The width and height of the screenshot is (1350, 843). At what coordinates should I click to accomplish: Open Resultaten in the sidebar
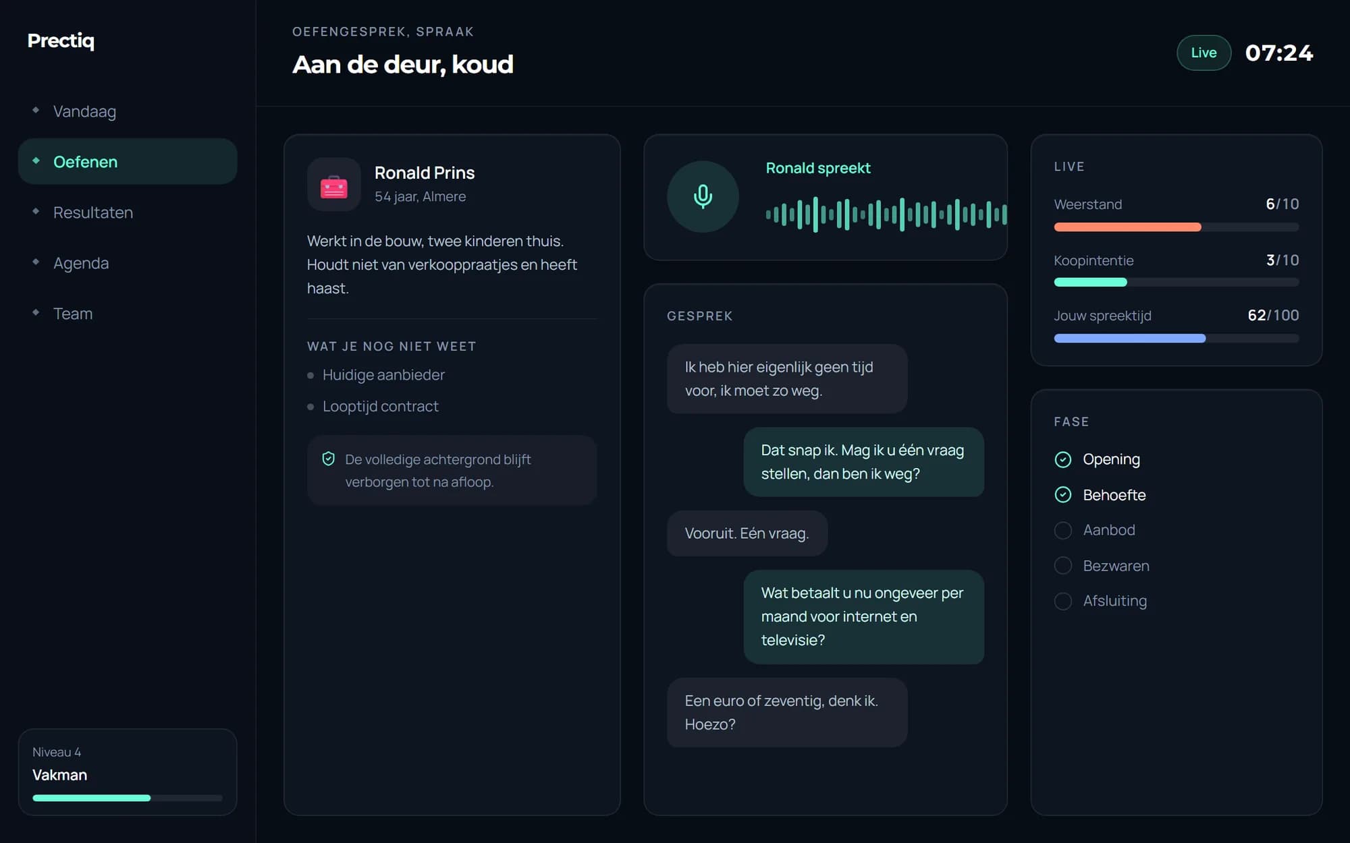pyautogui.click(x=128, y=212)
